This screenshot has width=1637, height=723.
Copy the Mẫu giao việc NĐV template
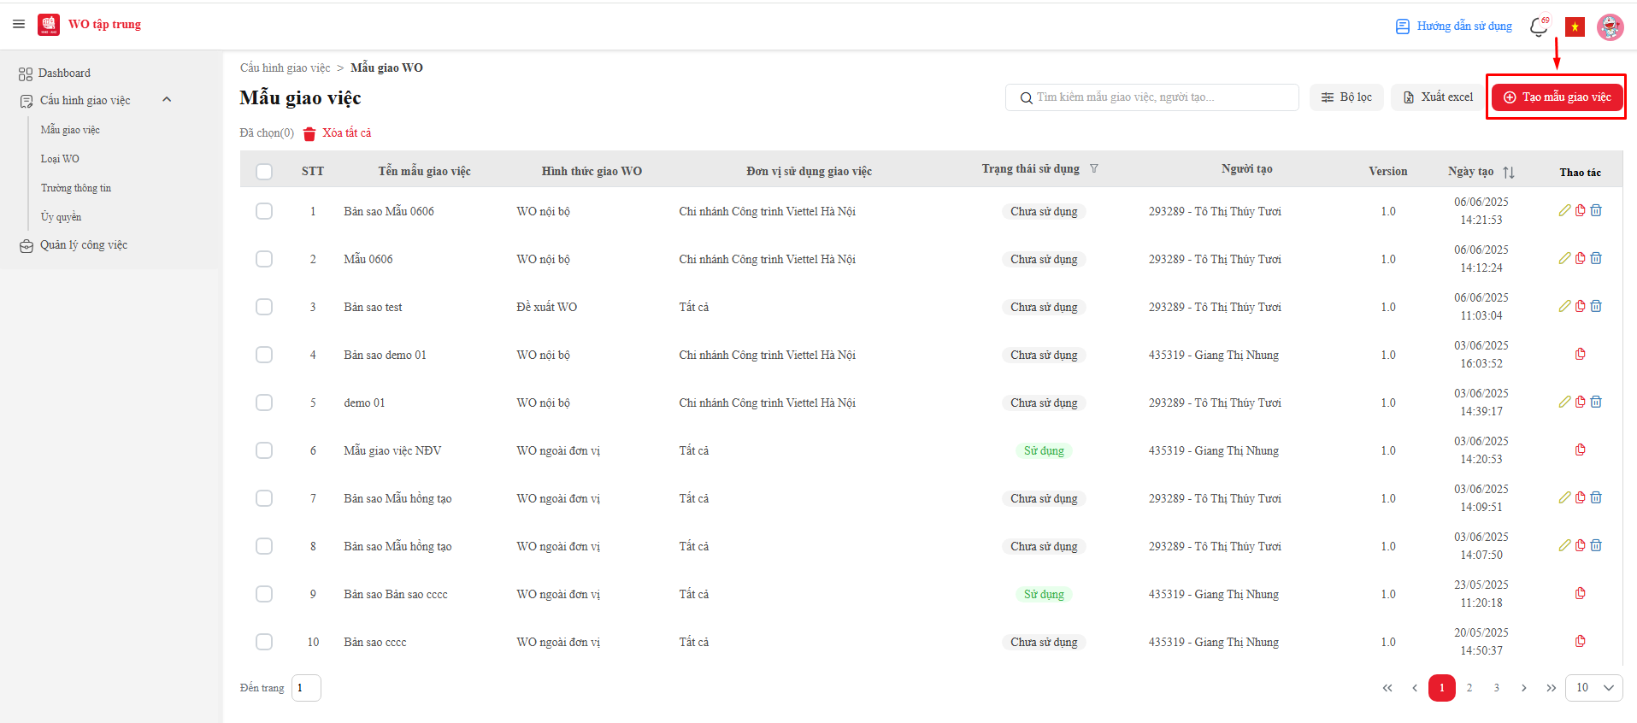pyautogui.click(x=1581, y=450)
